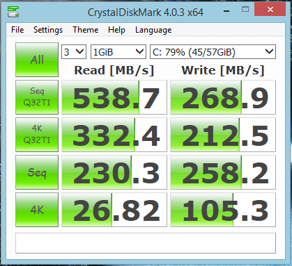
Task: Run all benchmarks with All button
Action: pyautogui.click(x=37, y=60)
